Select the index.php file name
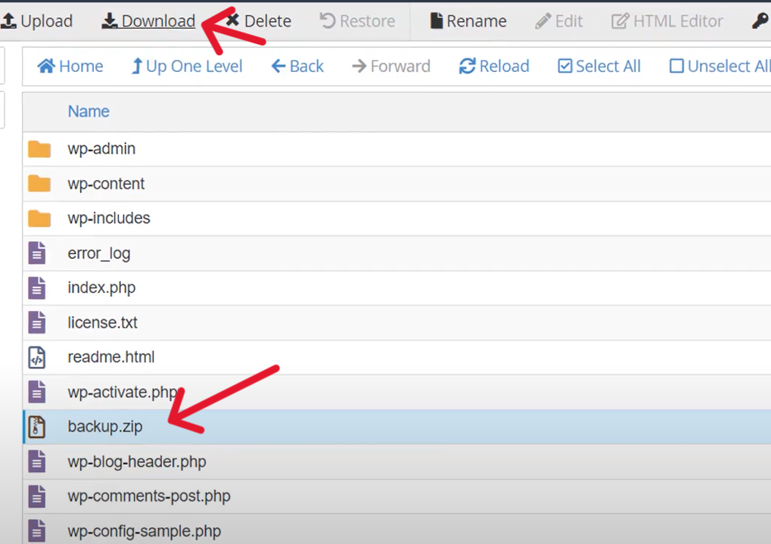 click(101, 288)
